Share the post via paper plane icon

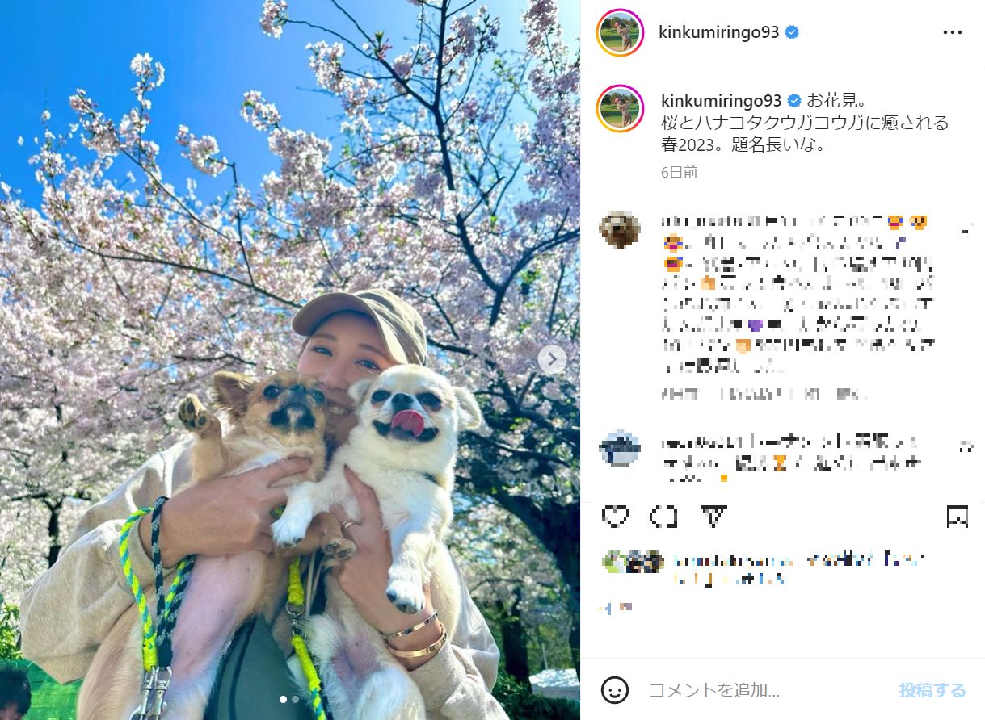coord(713,516)
